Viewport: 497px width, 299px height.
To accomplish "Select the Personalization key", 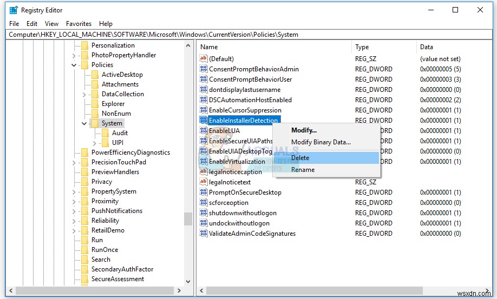I will tap(113, 45).
